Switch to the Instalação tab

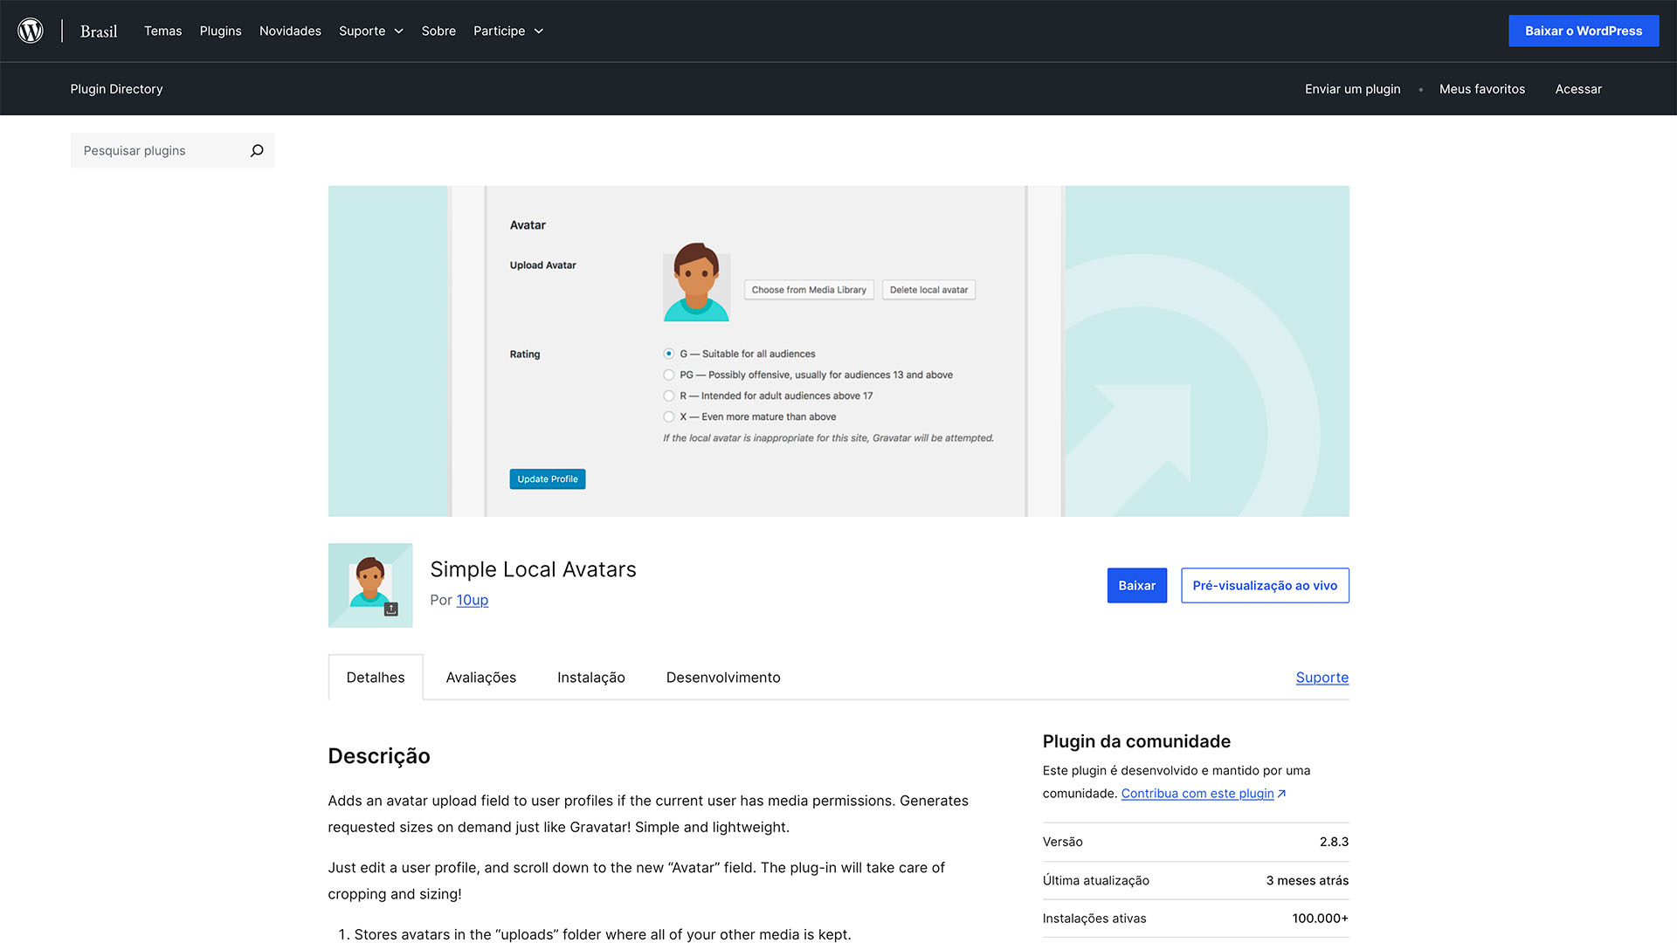(x=591, y=678)
